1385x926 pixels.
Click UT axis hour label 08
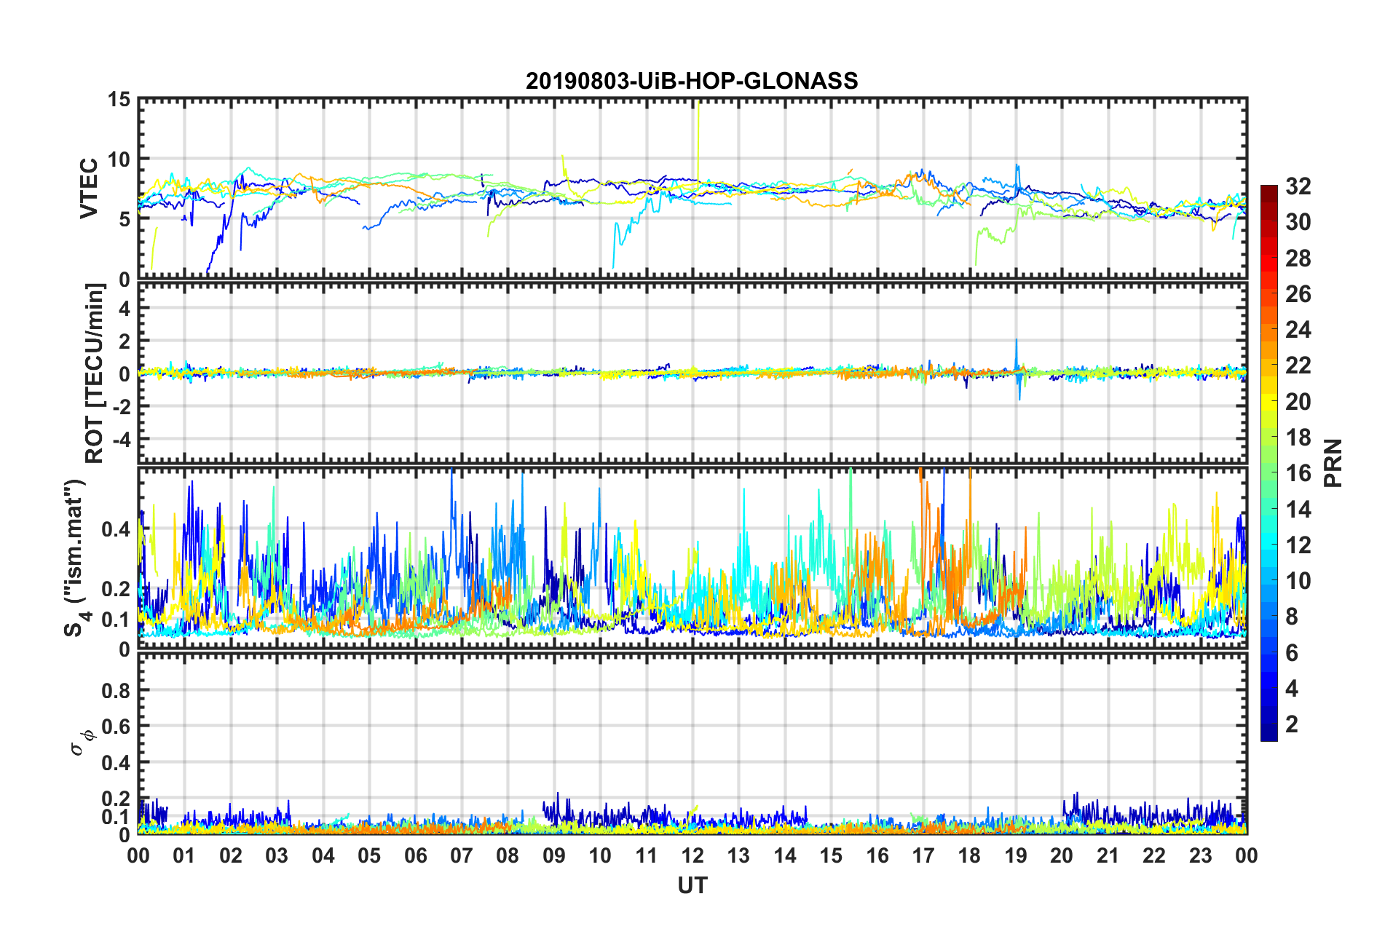tap(508, 855)
